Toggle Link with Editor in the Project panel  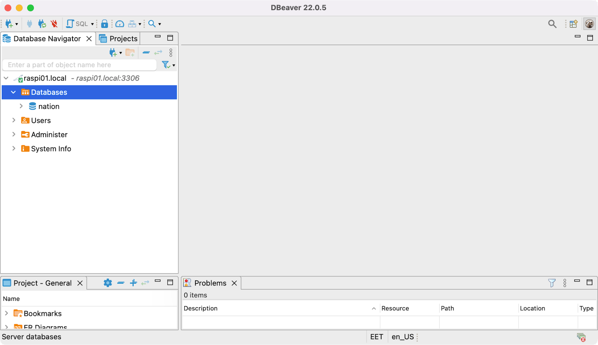[145, 283]
